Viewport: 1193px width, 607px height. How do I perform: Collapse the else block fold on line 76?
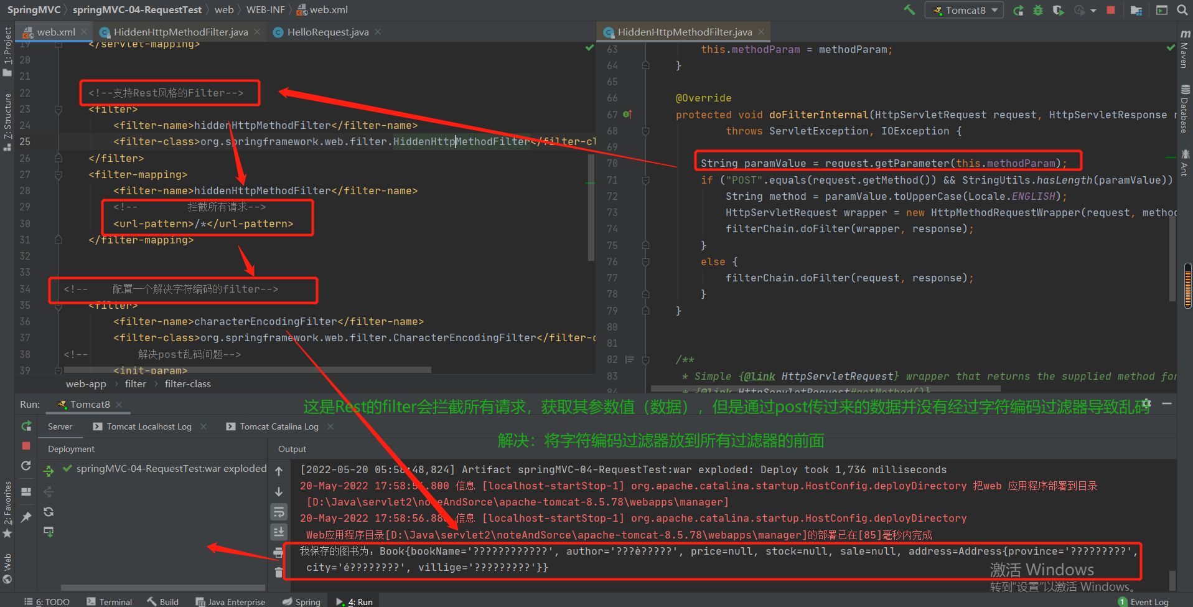click(646, 261)
